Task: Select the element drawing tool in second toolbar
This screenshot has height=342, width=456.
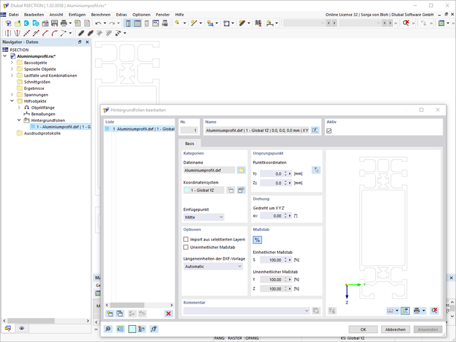Action: [81, 33]
